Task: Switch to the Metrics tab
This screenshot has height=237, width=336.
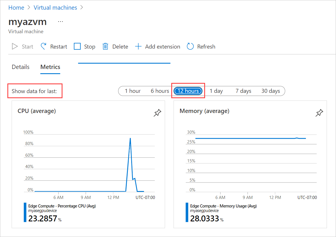Action: [50, 67]
